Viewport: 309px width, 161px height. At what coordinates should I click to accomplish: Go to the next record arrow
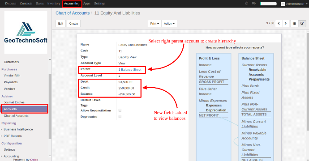coord(286,23)
